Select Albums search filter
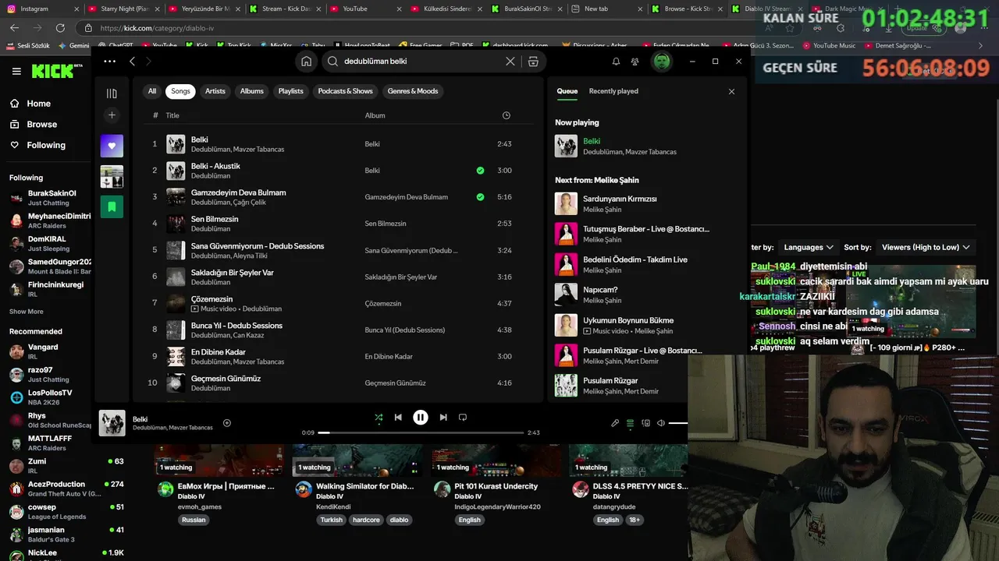The width and height of the screenshot is (999, 561). click(x=252, y=91)
